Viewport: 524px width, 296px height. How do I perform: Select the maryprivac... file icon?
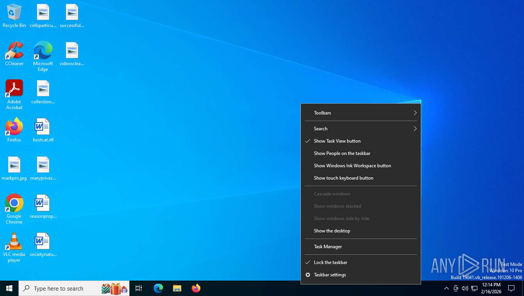pos(43,168)
